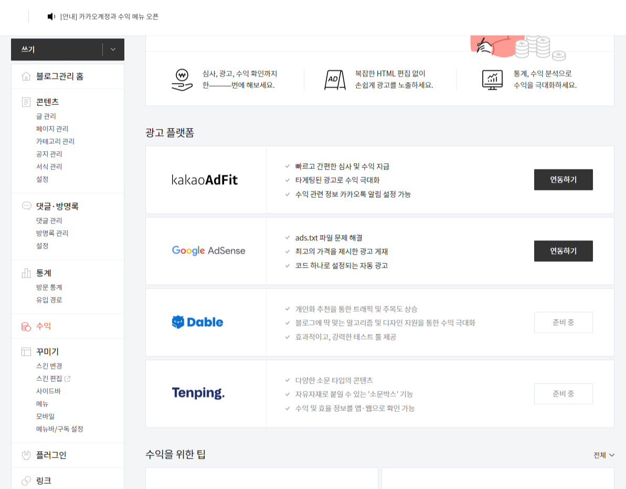
Task: Open the 꾸미기 section heading
Action: [x=48, y=352]
